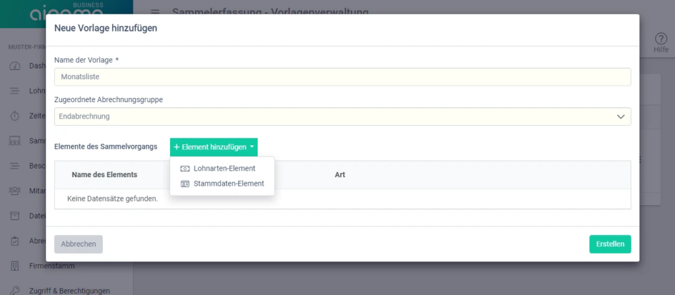675x295 pixels.
Task: Click the Dashboard gauge icon in sidebar
Action: 15,66
